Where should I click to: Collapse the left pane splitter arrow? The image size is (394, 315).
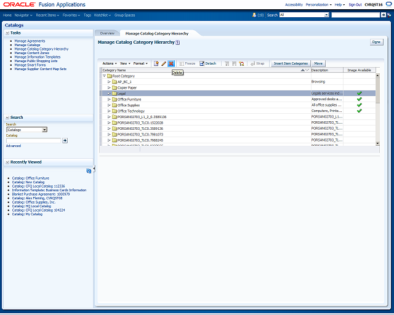coord(94,169)
